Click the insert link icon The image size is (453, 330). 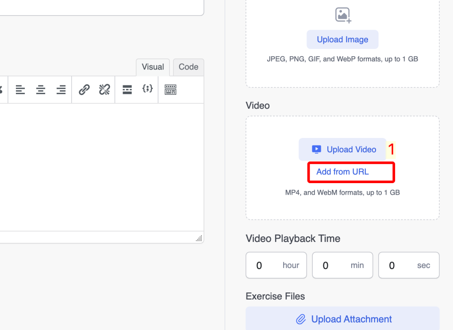(84, 90)
